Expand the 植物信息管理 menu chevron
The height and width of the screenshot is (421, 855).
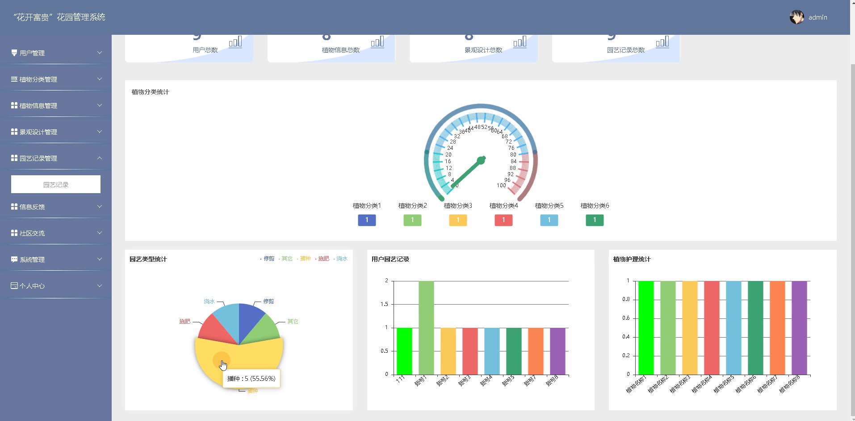click(x=100, y=105)
